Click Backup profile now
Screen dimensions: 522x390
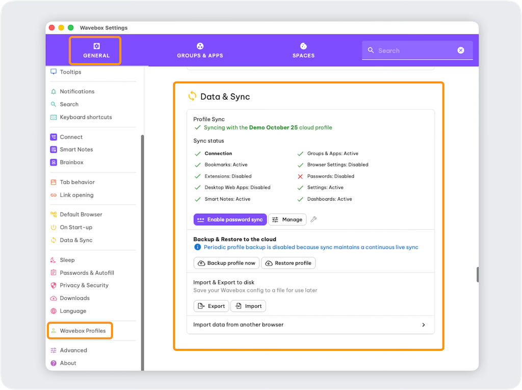pyautogui.click(x=226, y=263)
